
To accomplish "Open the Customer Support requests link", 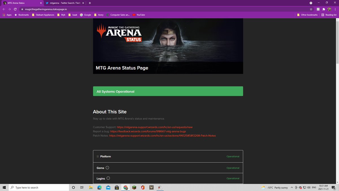I will click(155, 127).
